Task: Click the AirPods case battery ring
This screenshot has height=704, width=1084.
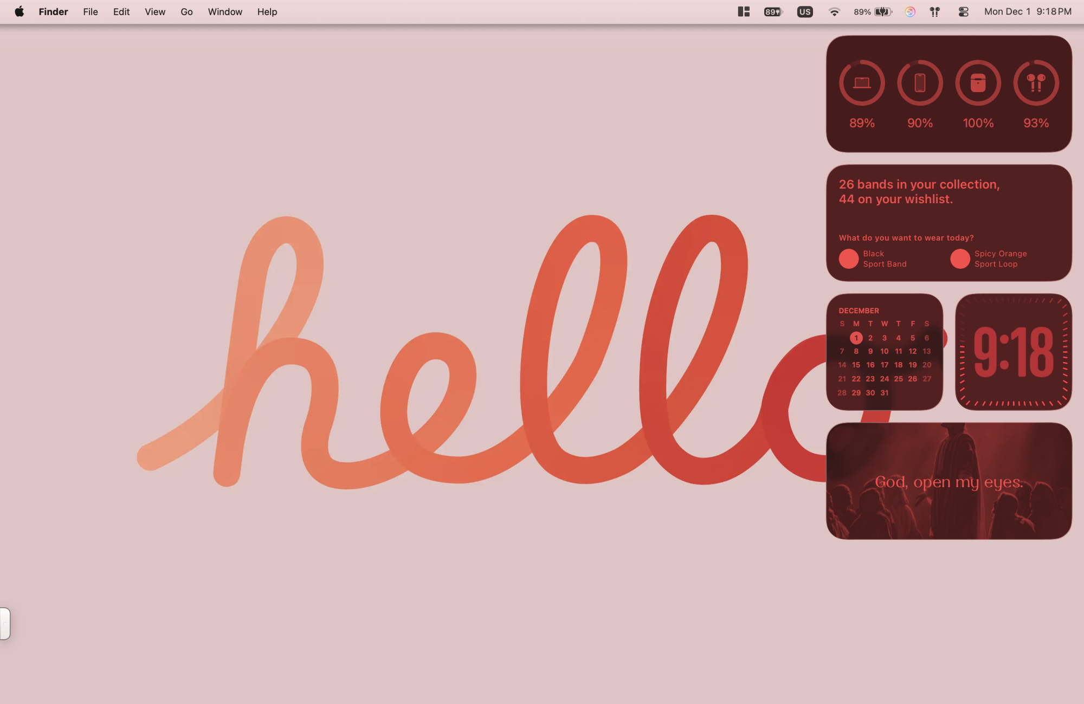Action: pos(978,83)
